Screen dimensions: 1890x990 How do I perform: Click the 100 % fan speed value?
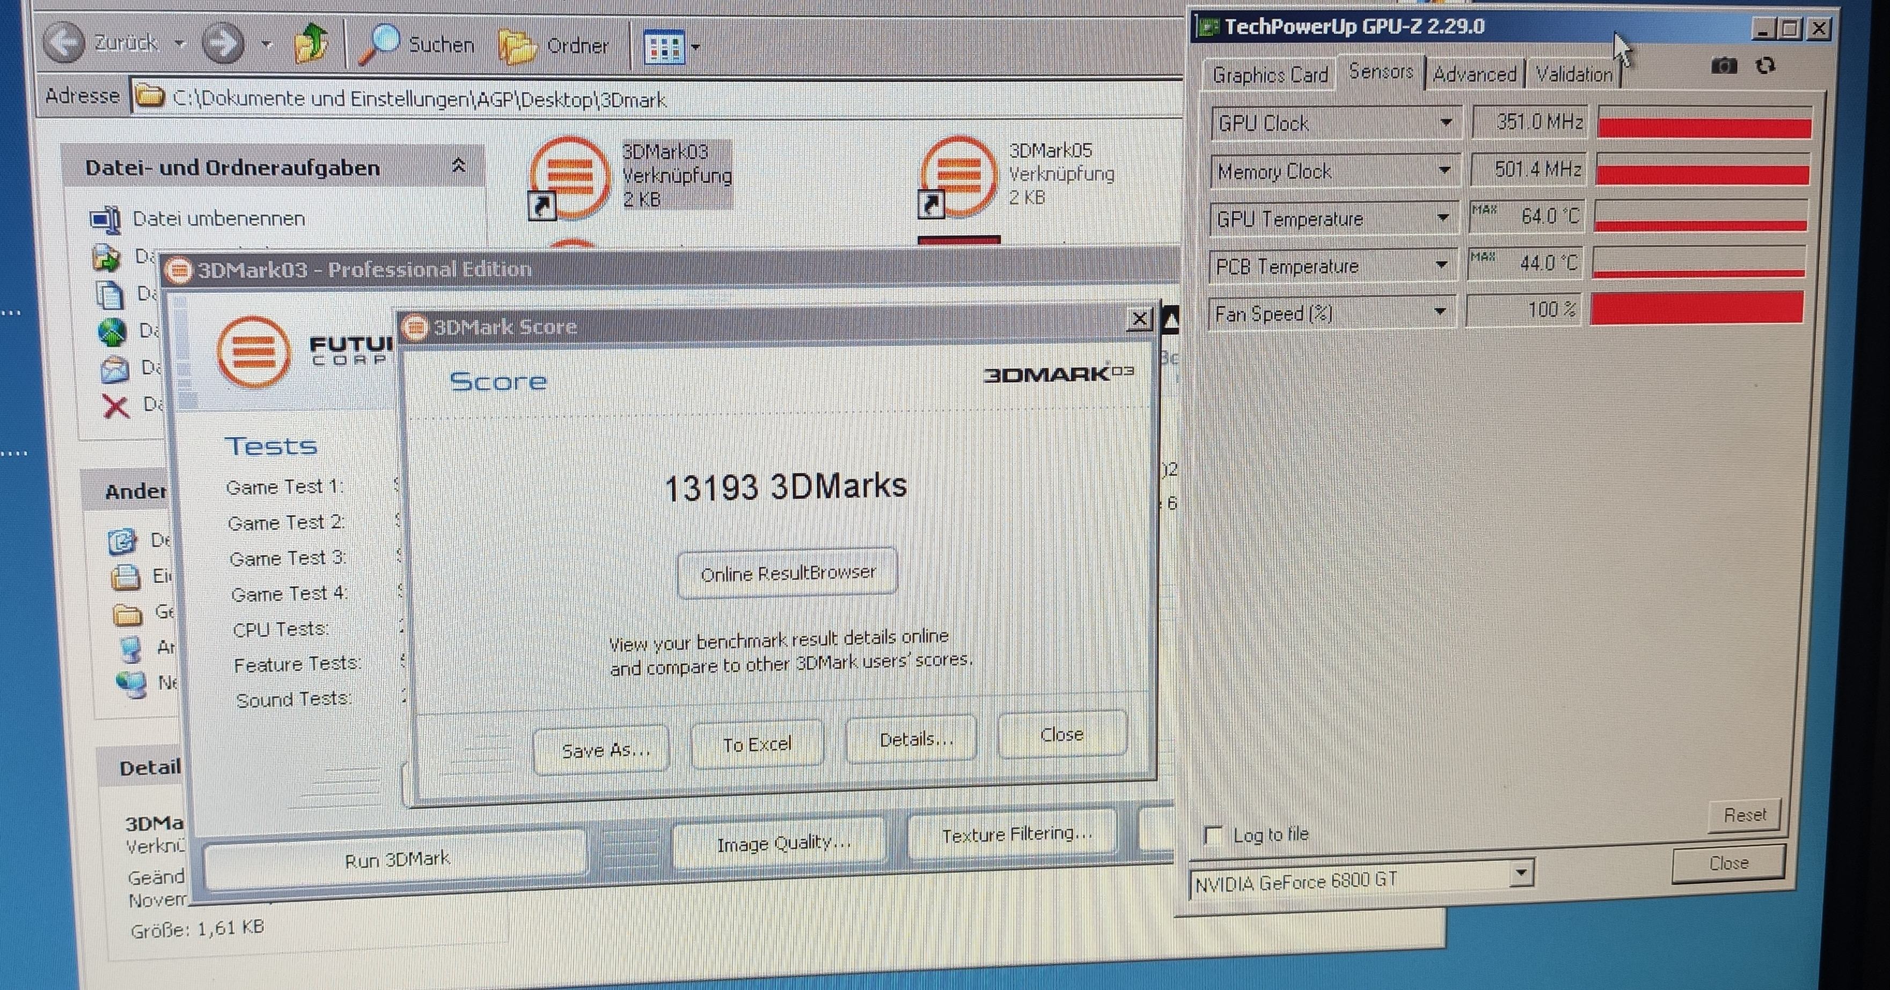(1525, 310)
